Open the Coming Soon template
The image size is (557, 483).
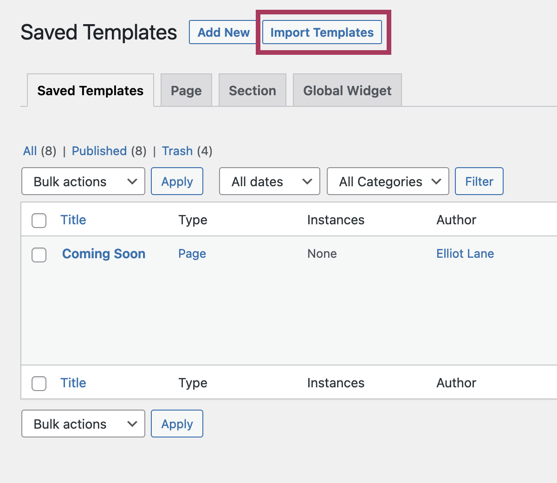coord(104,254)
